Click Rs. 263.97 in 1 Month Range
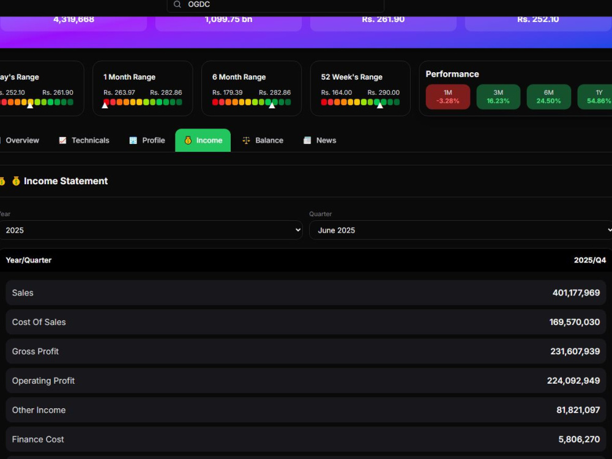 point(119,92)
